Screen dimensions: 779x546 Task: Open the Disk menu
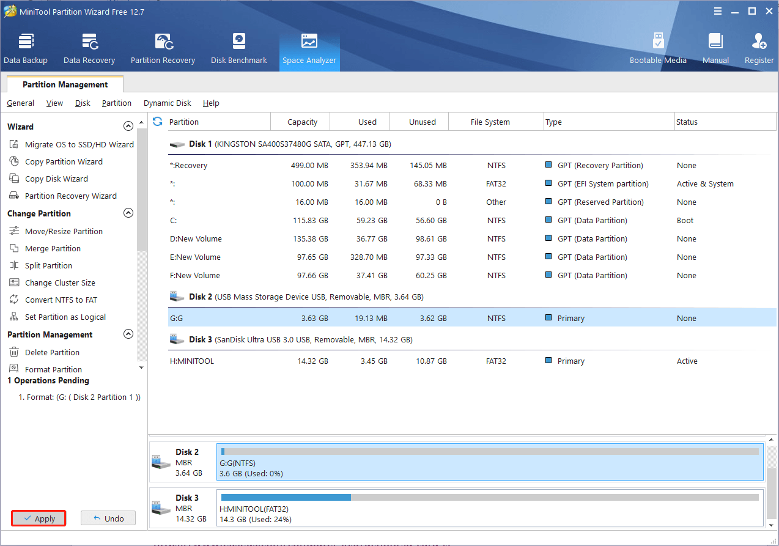click(83, 103)
